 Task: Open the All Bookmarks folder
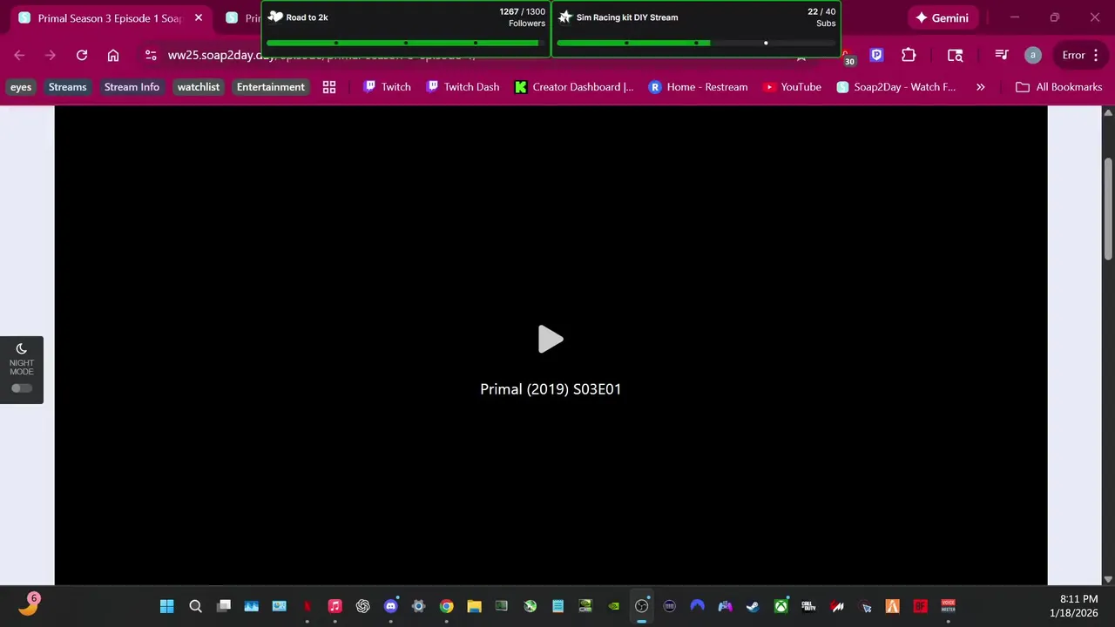1059,87
